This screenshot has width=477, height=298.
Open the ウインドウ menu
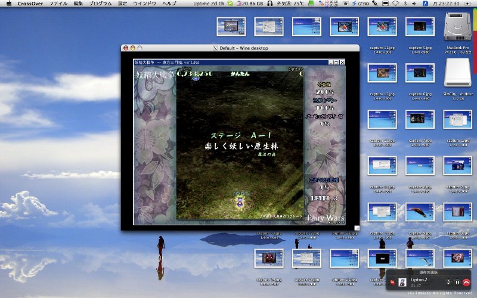[x=144, y=4]
